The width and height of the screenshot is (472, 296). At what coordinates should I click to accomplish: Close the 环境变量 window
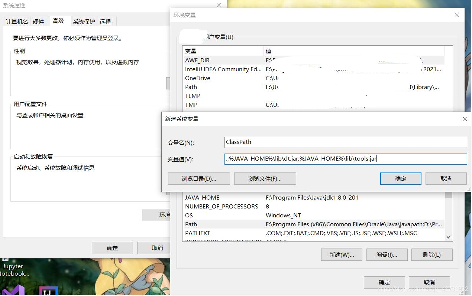457,15
